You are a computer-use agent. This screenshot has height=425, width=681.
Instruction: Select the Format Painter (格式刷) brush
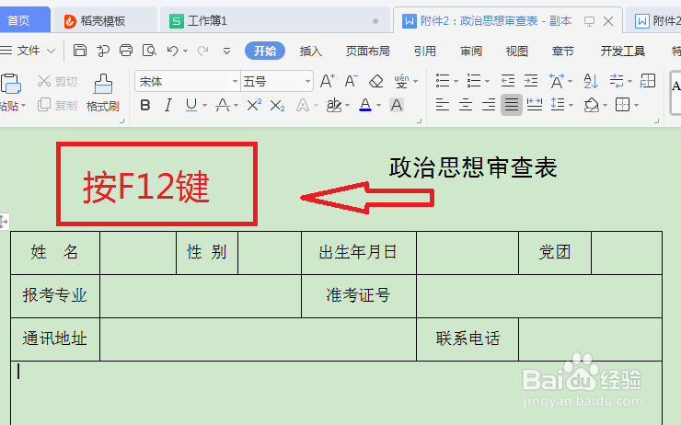pyautogui.click(x=103, y=93)
